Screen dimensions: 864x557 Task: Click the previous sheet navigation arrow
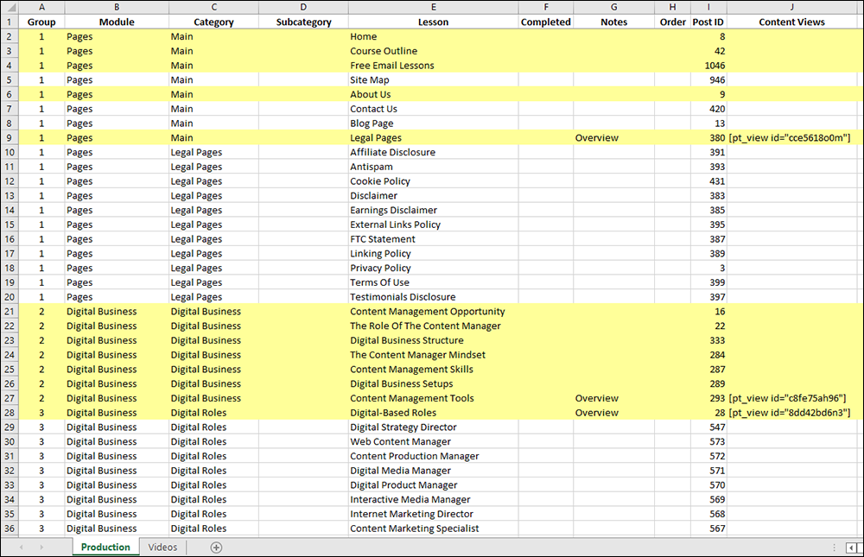pos(21,548)
